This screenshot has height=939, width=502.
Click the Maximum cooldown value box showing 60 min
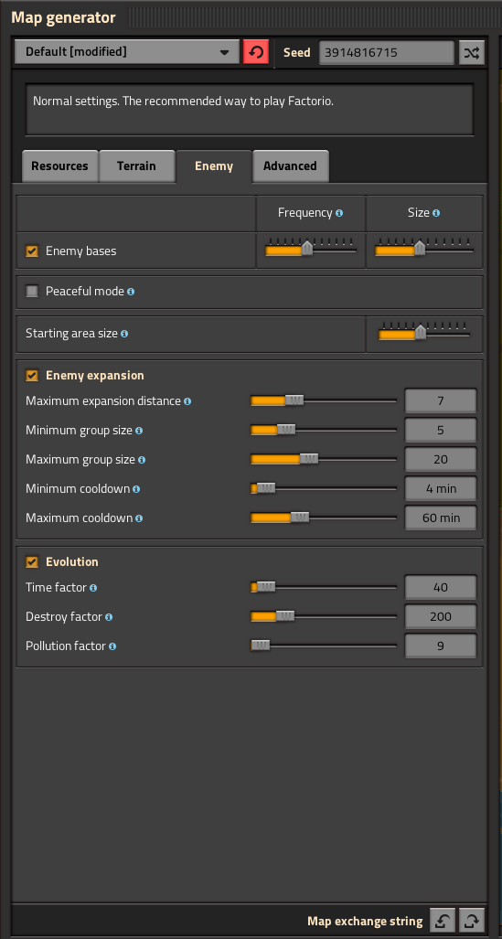click(441, 518)
